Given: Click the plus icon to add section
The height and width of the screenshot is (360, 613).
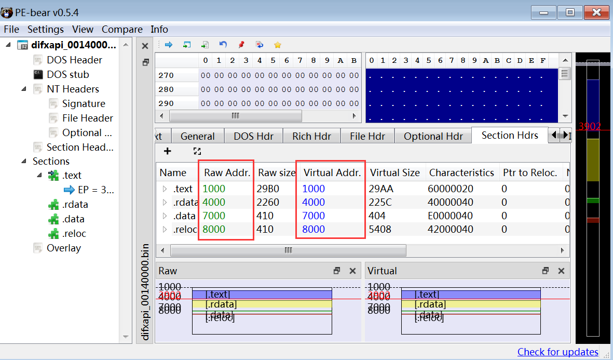Looking at the screenshot, I should coord(167,151).
